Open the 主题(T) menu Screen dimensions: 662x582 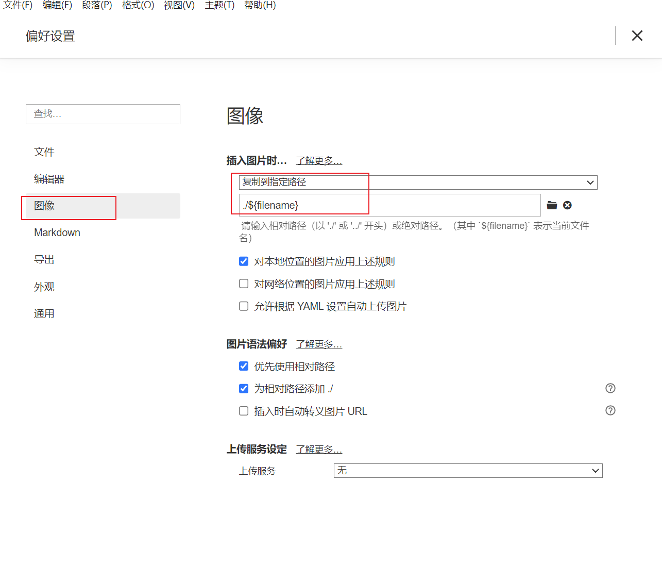219,5
